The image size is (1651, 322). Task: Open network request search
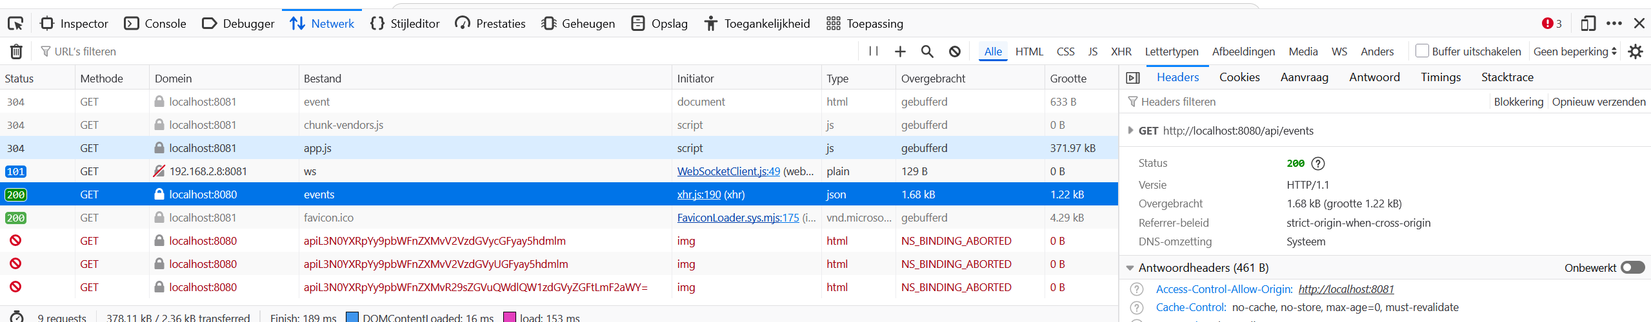point(927,52)
